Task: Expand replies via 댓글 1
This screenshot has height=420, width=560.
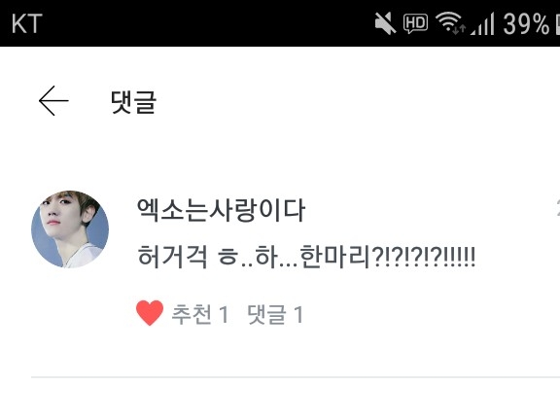Action: [275, 314]
